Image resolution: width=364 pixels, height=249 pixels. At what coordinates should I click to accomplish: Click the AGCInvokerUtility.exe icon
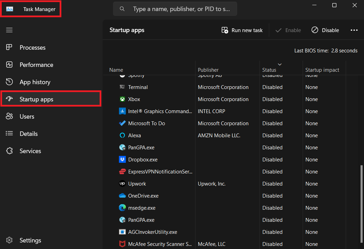click(x=122, y=232)
